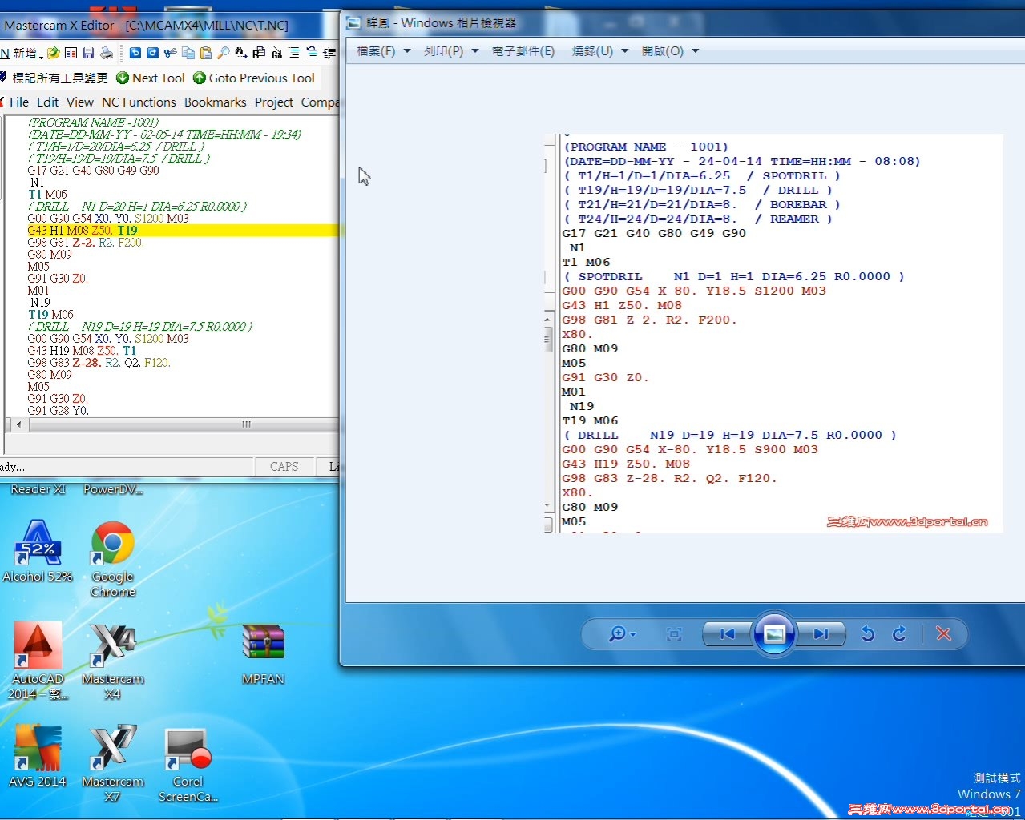Open file icon in Mastercam Editor toolbar
1025x820 pixels.
(x=53, y=53)
